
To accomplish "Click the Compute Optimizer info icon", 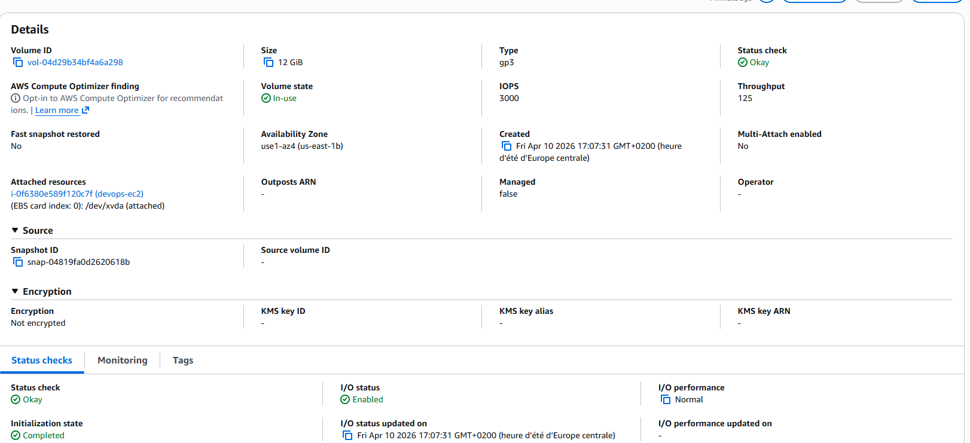I will click(16, 99).
